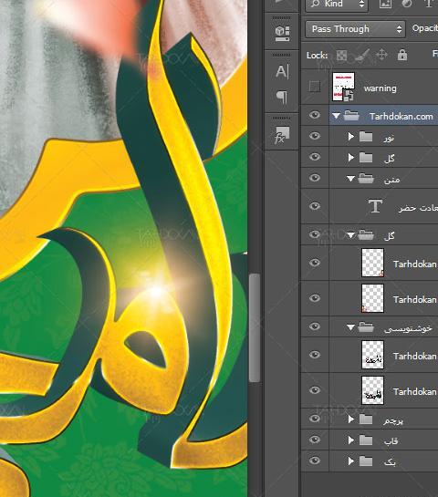The width and height of the screenshot is (438, 497).
Task: Select the نور group name
Action: pos(389,138)
